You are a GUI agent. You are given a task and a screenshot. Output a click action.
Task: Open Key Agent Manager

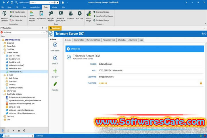click(x=51, y=16)
